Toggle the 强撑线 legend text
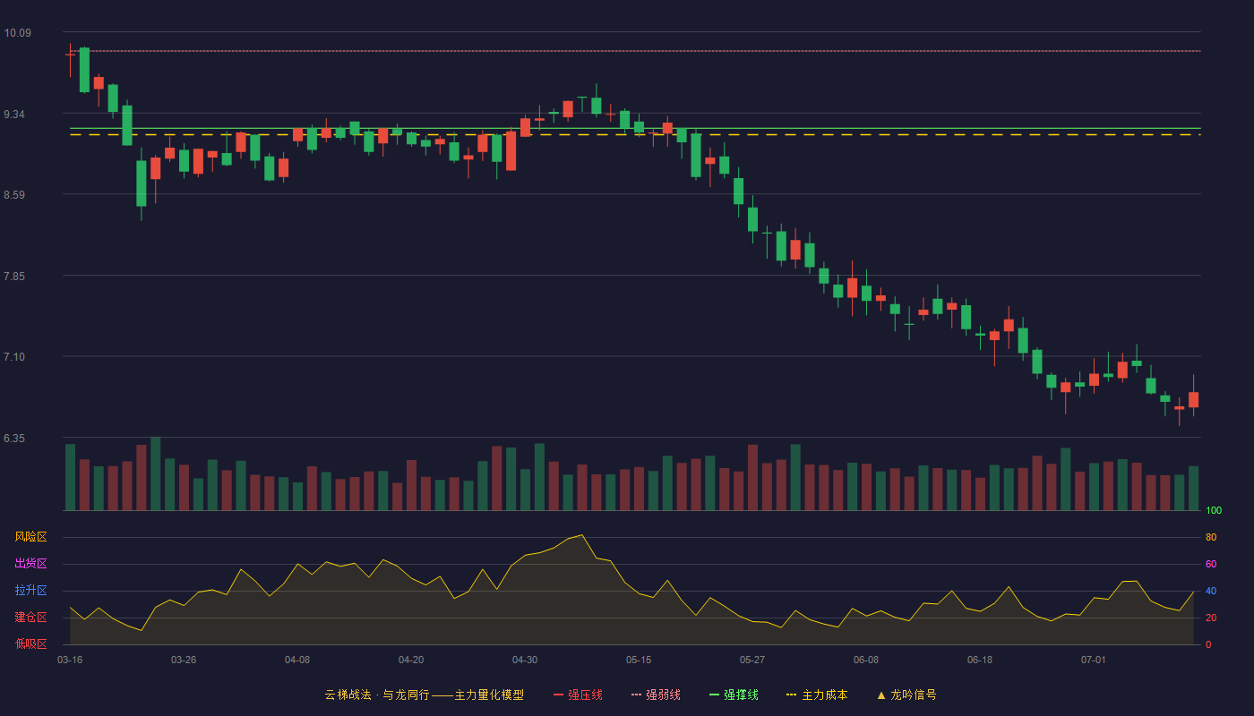 (x=741, y=695)
